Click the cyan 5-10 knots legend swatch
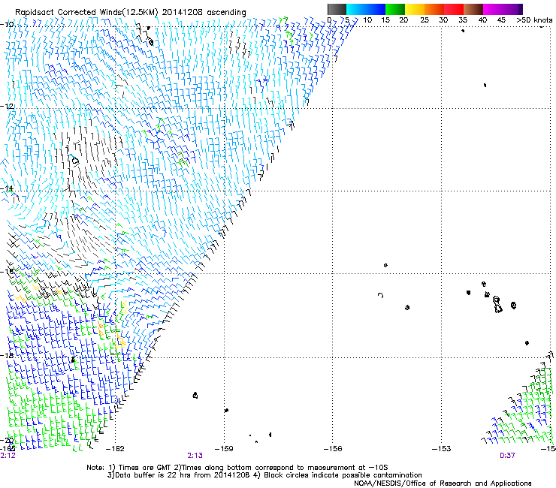Image resolution: width=556 pixels, height=488 pixels. point(356,9)
